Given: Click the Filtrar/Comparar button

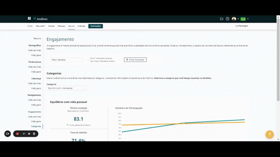Looking at the screenshot, I should (x=135, y=60).
